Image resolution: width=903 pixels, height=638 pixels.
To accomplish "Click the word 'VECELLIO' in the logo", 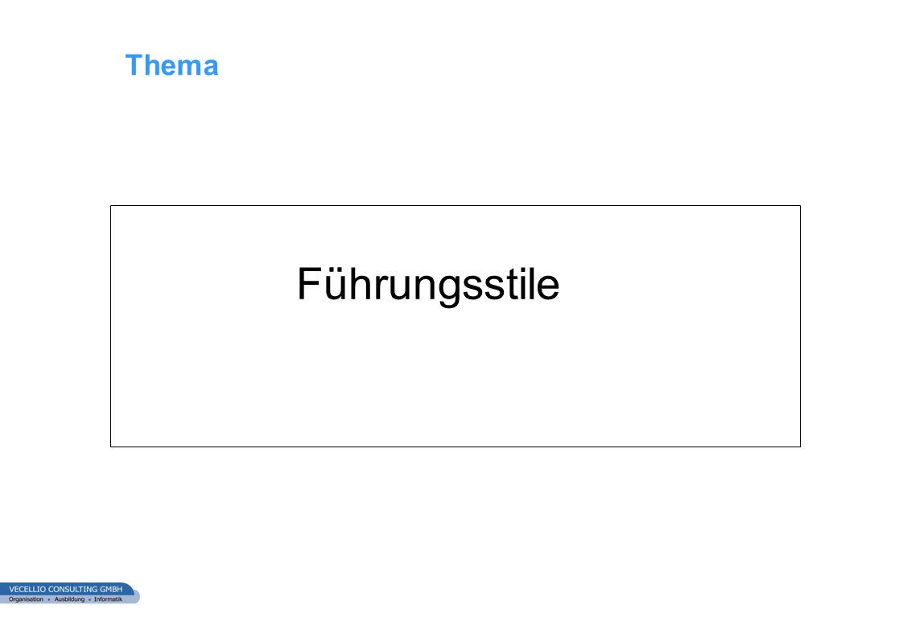I will (x=27, y=589).
